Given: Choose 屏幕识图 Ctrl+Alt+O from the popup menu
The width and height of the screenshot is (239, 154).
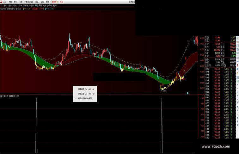Looking at the screenshot, I should (85, 94).
